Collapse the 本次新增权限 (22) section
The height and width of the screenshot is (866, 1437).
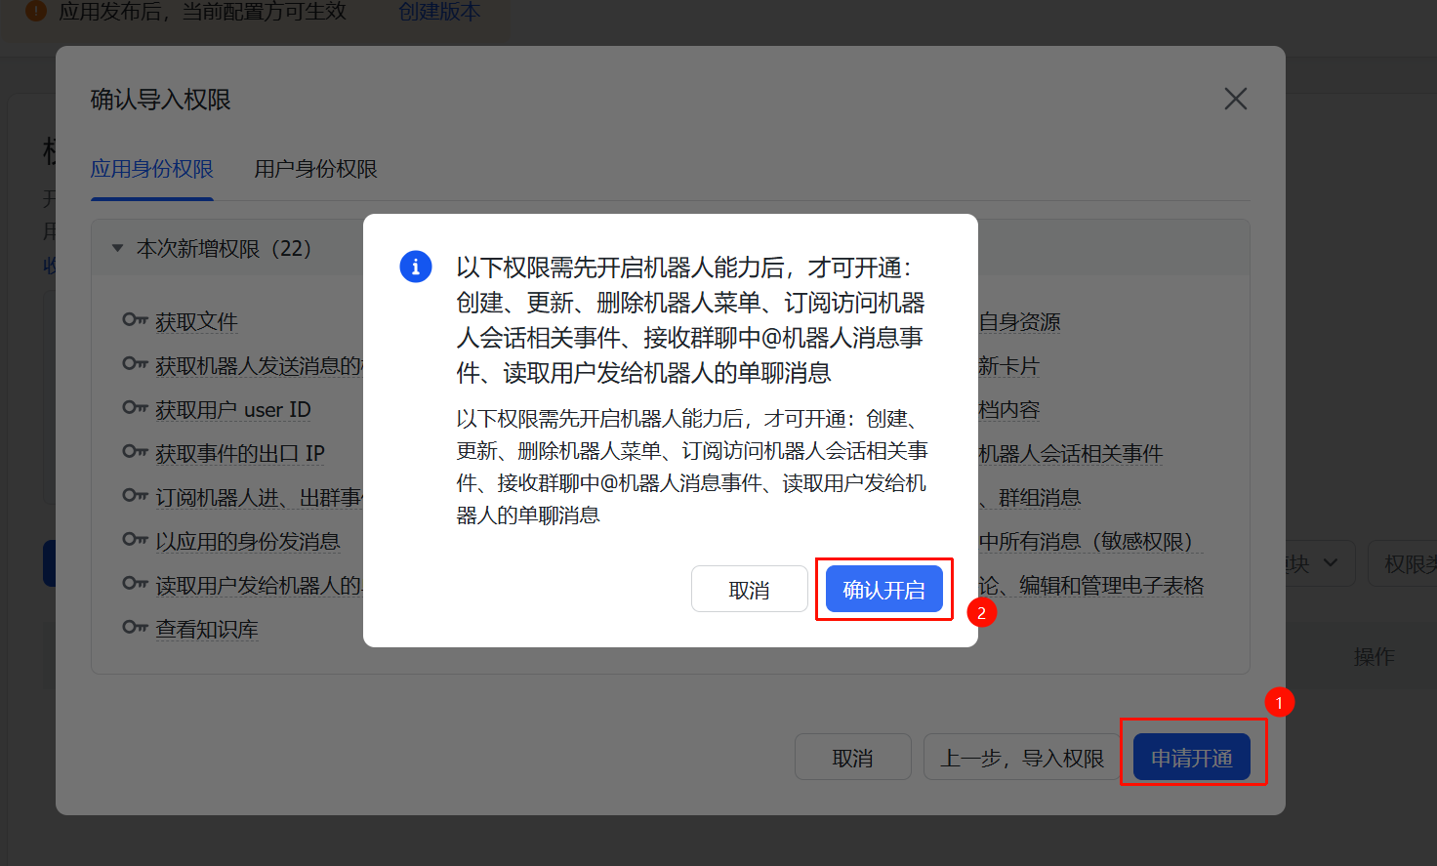pos(118,249)
